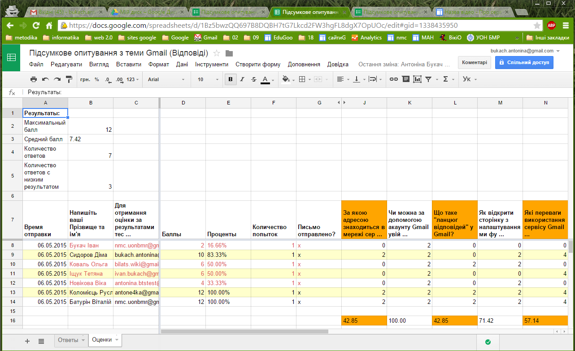This screenshot has width=575, height=351.
Task: Increase decimal places
Action: tap(119, 79)
